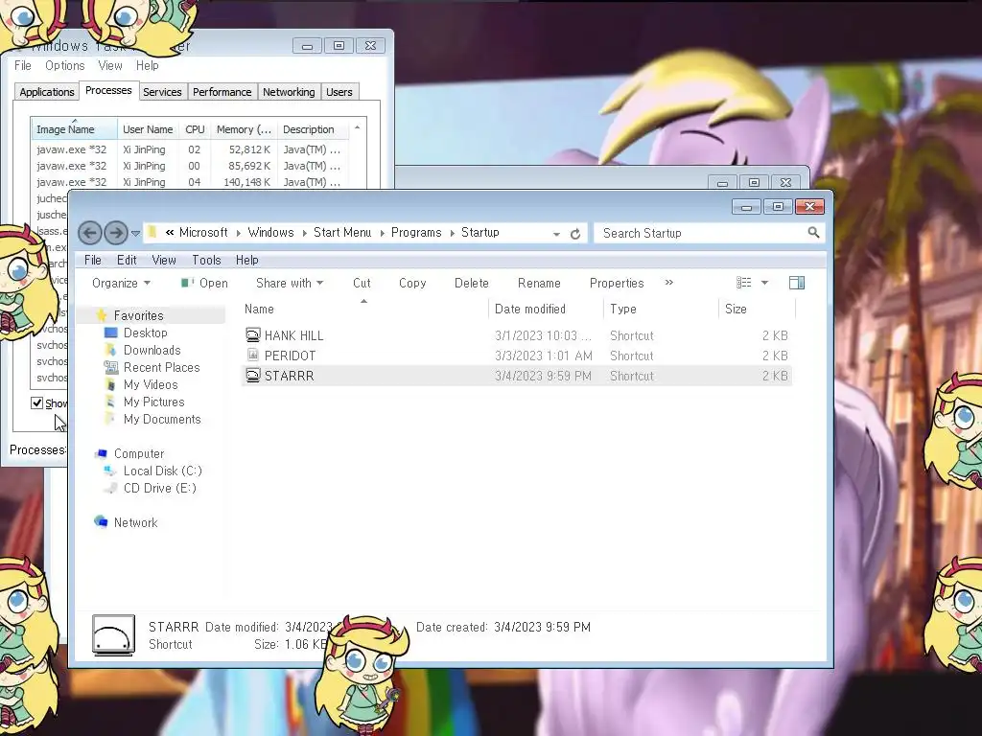The image size is (982, 736).
Task: Click Properties in the toolbar
Action: pos(617,283)
